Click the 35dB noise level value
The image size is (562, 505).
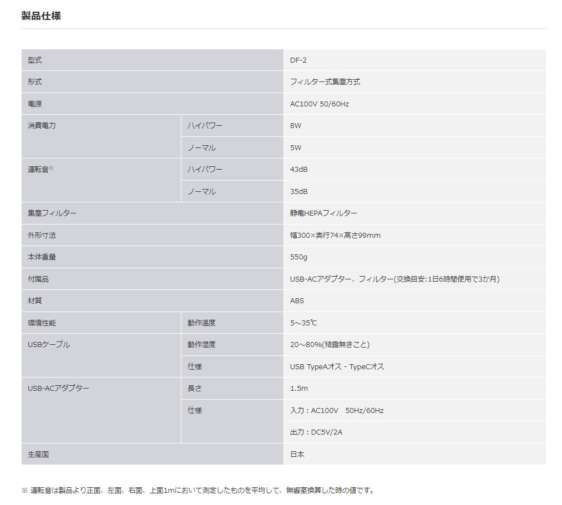point(298,191)
